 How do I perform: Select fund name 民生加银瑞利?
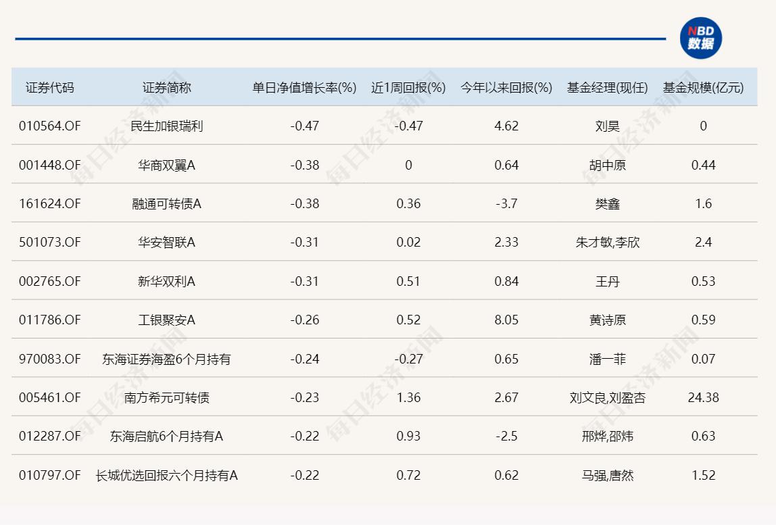167,126
